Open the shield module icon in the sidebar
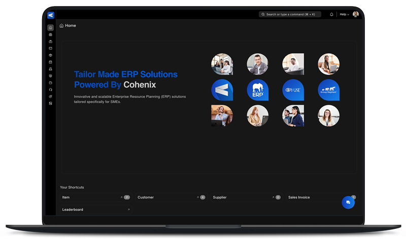Image resolution: width=406 pixels, height=242 pixels. (50, 76)
